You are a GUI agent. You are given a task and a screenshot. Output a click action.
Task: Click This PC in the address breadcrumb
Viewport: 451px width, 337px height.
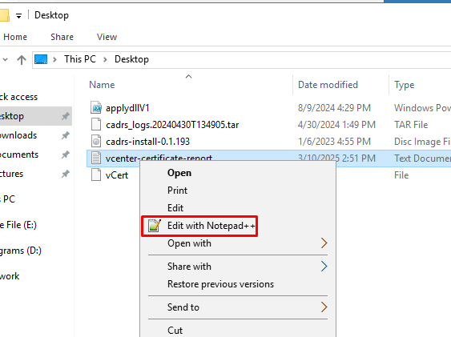[x=80, y=59]
